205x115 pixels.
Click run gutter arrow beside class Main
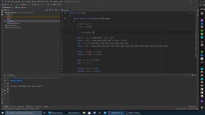pyautogui.click(x=65, y=13)
